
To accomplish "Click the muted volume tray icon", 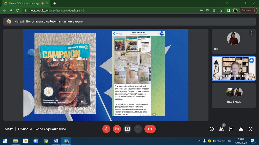I will pyautogui.click(x=224, y=141).
